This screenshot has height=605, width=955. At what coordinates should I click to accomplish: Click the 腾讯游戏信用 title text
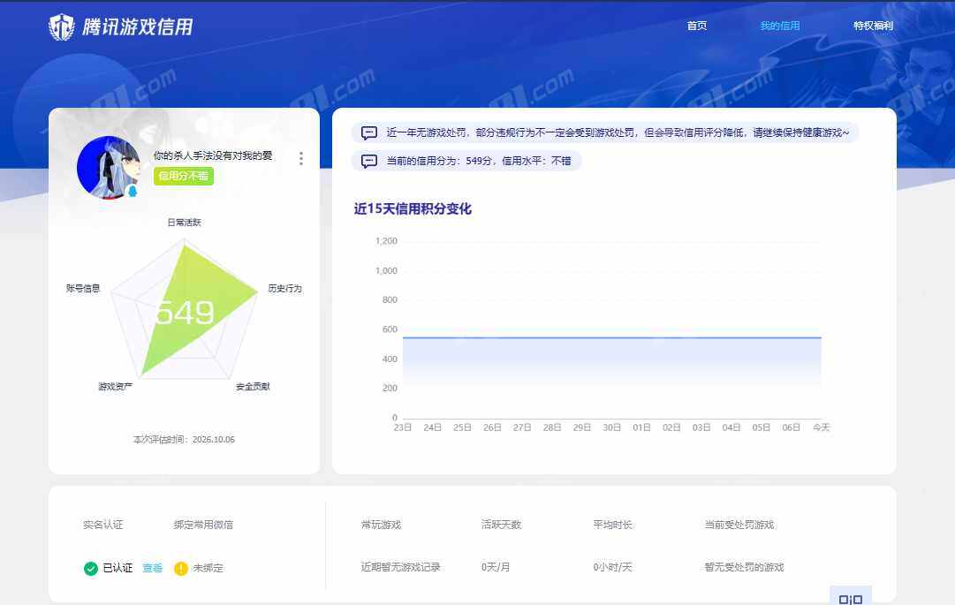click(138, 26)
